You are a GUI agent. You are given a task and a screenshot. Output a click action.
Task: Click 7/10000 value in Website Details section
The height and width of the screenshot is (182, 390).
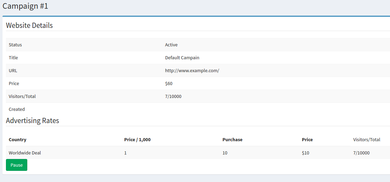[x=173, y=96]
